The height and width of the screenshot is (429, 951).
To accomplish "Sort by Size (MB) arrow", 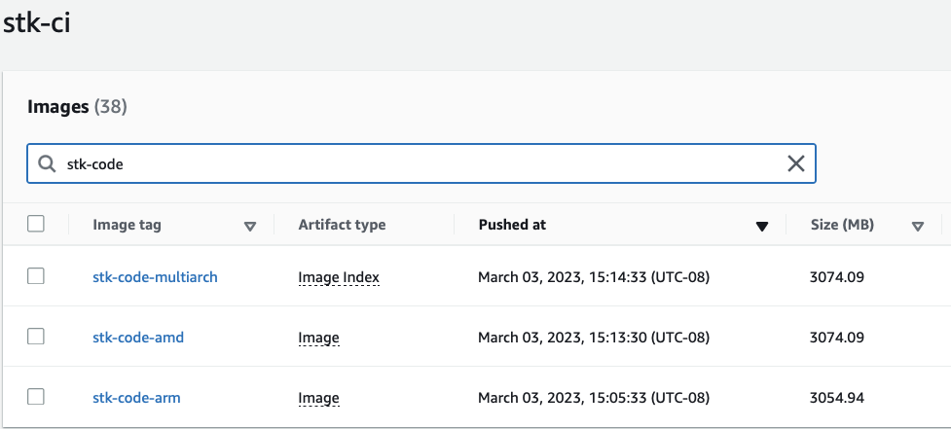I will 918,226.
